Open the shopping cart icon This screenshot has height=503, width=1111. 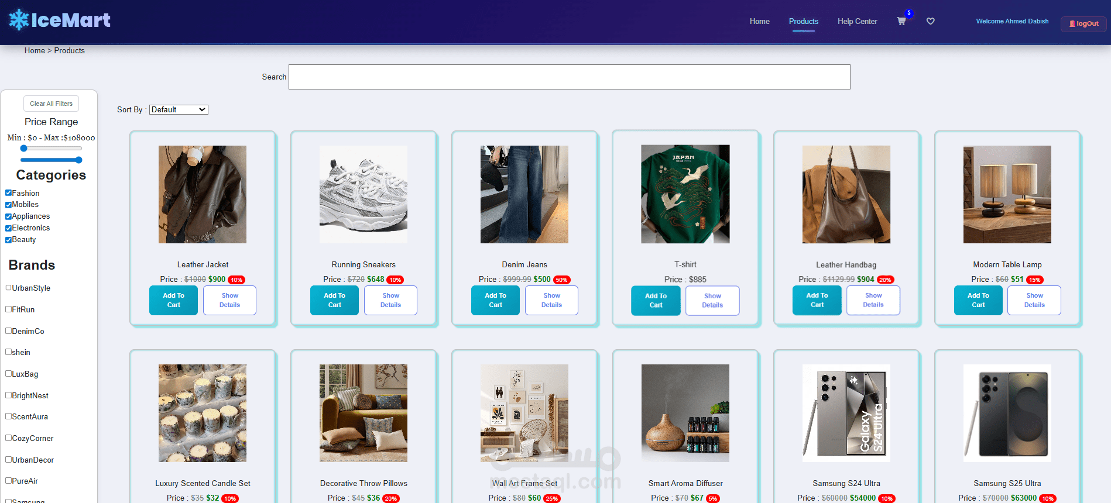(x=901, y=21)
